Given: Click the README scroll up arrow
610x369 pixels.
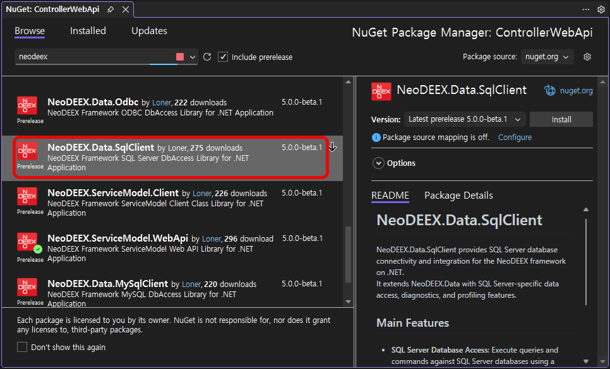Looking at the screenshot, I should (x=586, y=210).
